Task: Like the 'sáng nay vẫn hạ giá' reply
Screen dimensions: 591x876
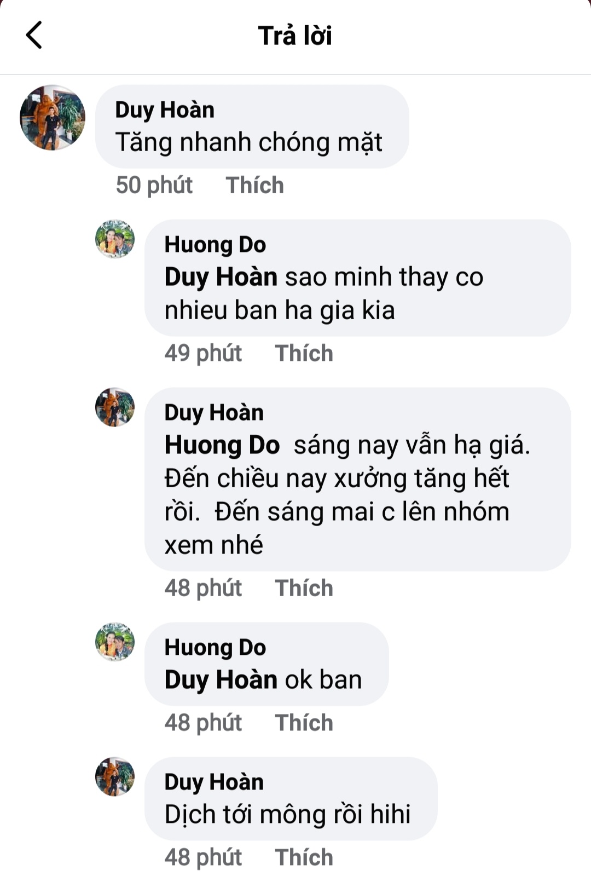Action: pos(304,588)
